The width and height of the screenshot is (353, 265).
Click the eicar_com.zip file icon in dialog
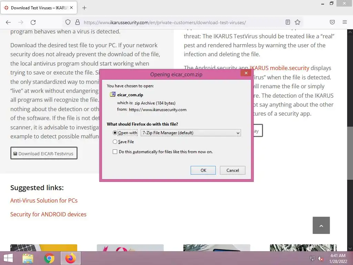pyautogui.click(x=113, y=95)
